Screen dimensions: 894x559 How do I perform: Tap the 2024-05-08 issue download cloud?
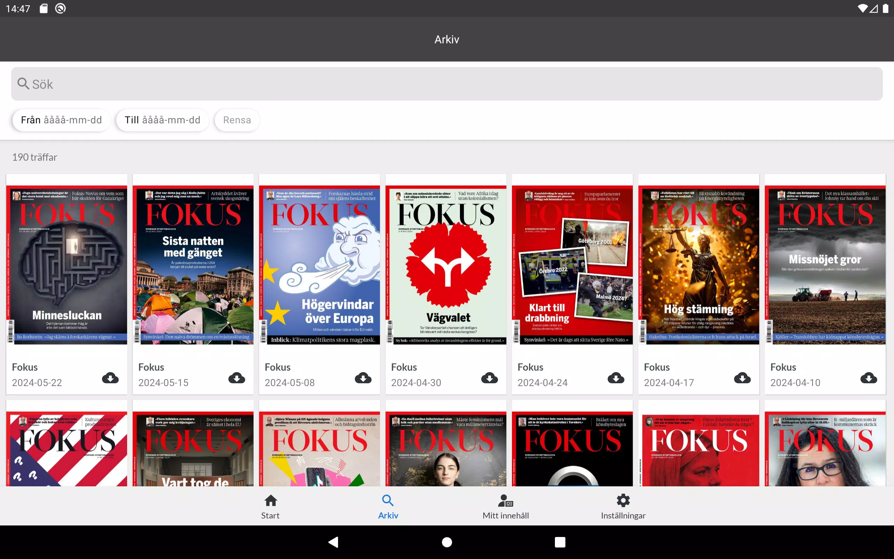(x=363, y=378)
